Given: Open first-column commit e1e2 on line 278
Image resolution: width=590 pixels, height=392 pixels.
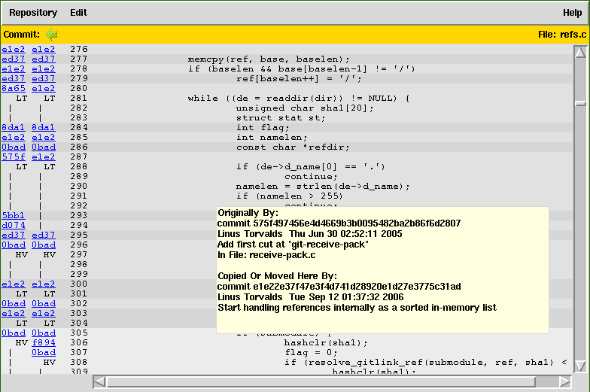Looking at the screenshot, I should (14, 69).
